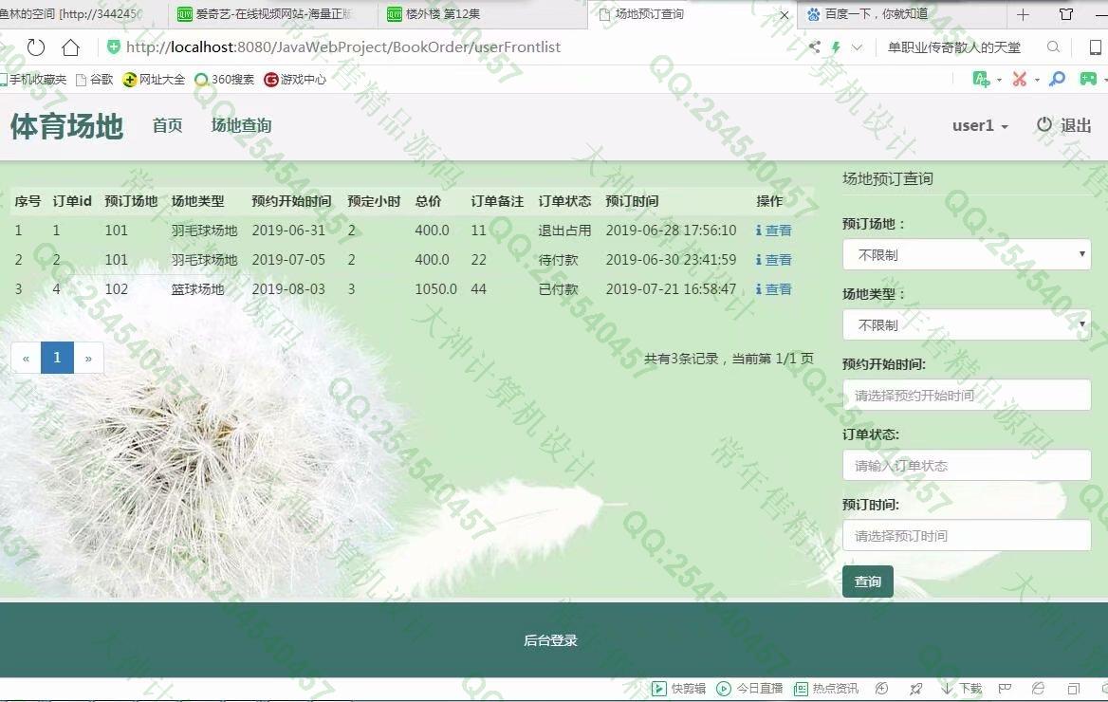Open the translate extension icon
1108x702 pixels.
tap(981, 79)
